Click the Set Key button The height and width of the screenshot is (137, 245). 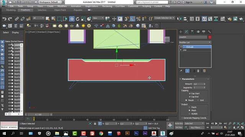[179, 127]
